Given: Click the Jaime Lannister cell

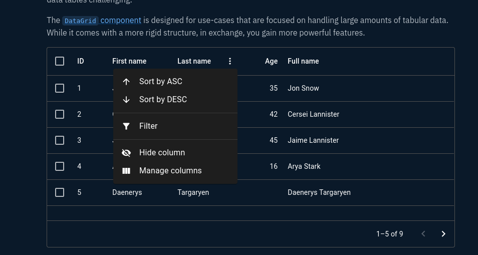Looking at the screenshot, I should pyautogui.click(x=313, y=140).
